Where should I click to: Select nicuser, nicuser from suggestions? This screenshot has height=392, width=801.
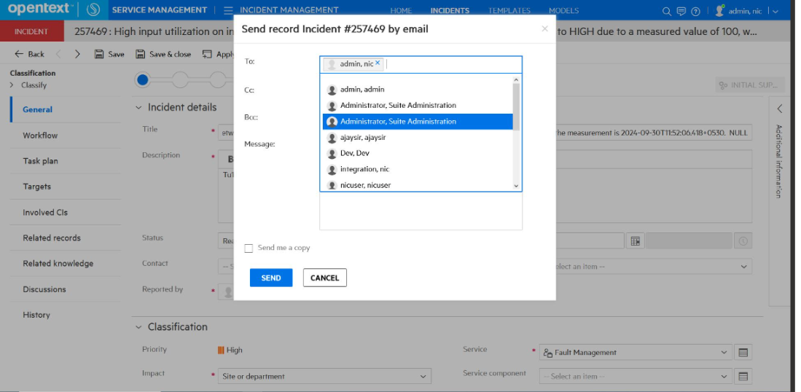coord(418,185)
